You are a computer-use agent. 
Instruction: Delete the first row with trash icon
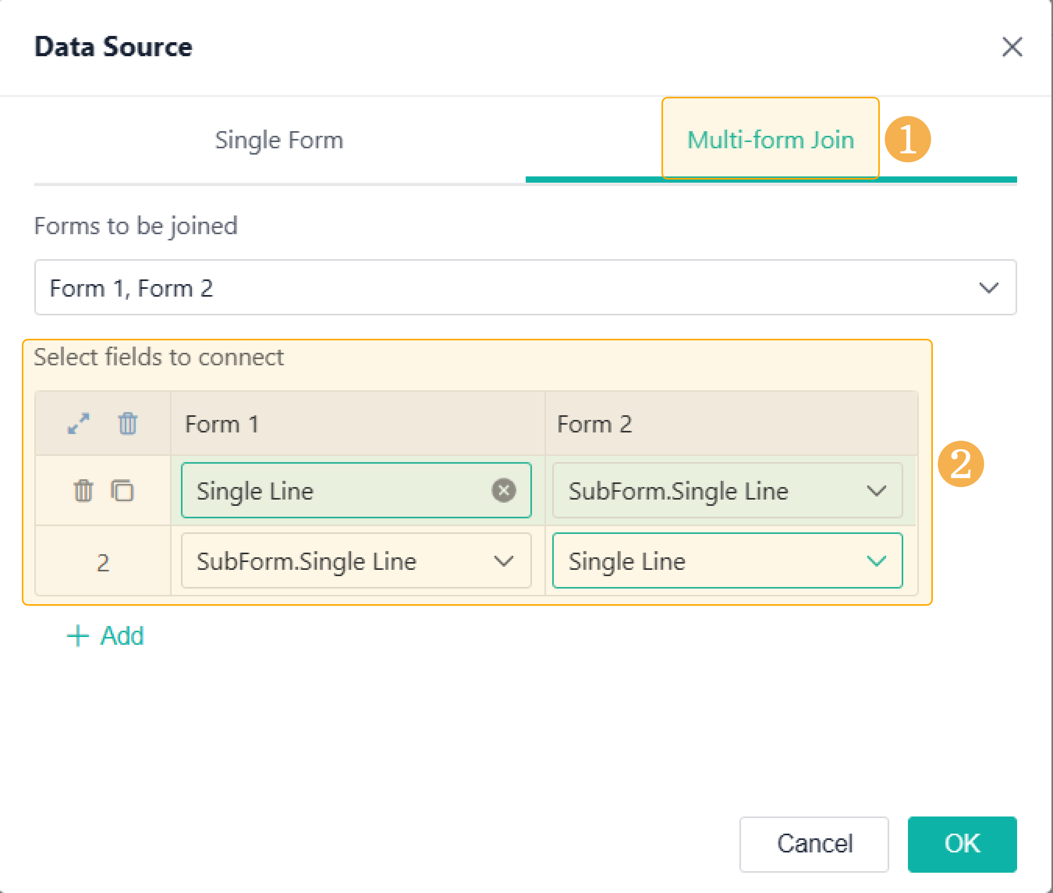click(83, 491)
